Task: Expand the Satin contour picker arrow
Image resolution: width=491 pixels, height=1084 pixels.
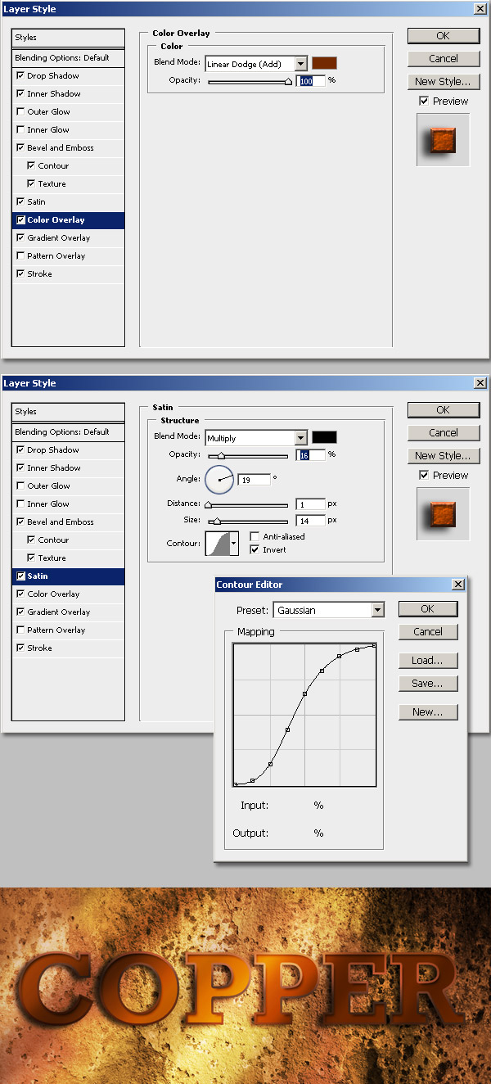Action: click(234, 543)
